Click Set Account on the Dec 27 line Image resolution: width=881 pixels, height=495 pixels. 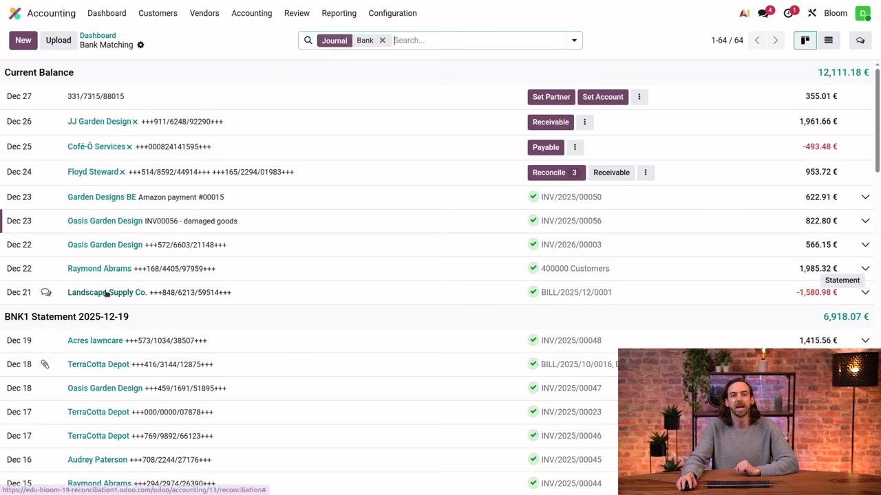[x=603, y=97]
